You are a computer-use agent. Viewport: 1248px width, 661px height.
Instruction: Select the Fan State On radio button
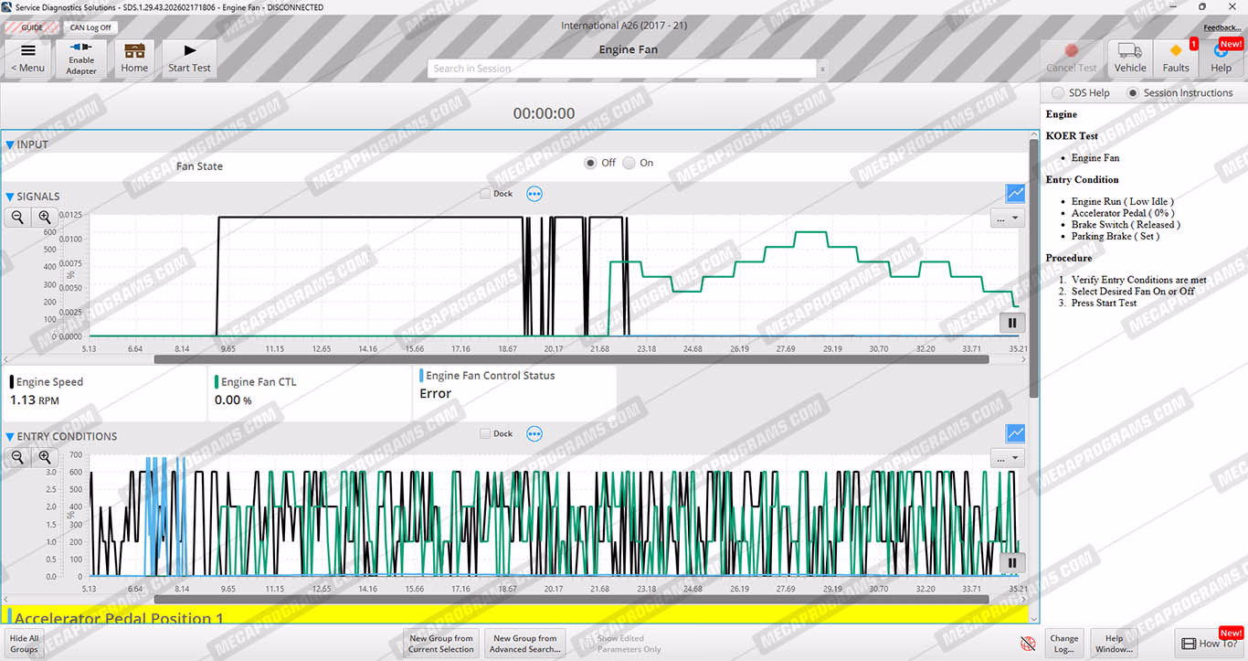[629, 163]
